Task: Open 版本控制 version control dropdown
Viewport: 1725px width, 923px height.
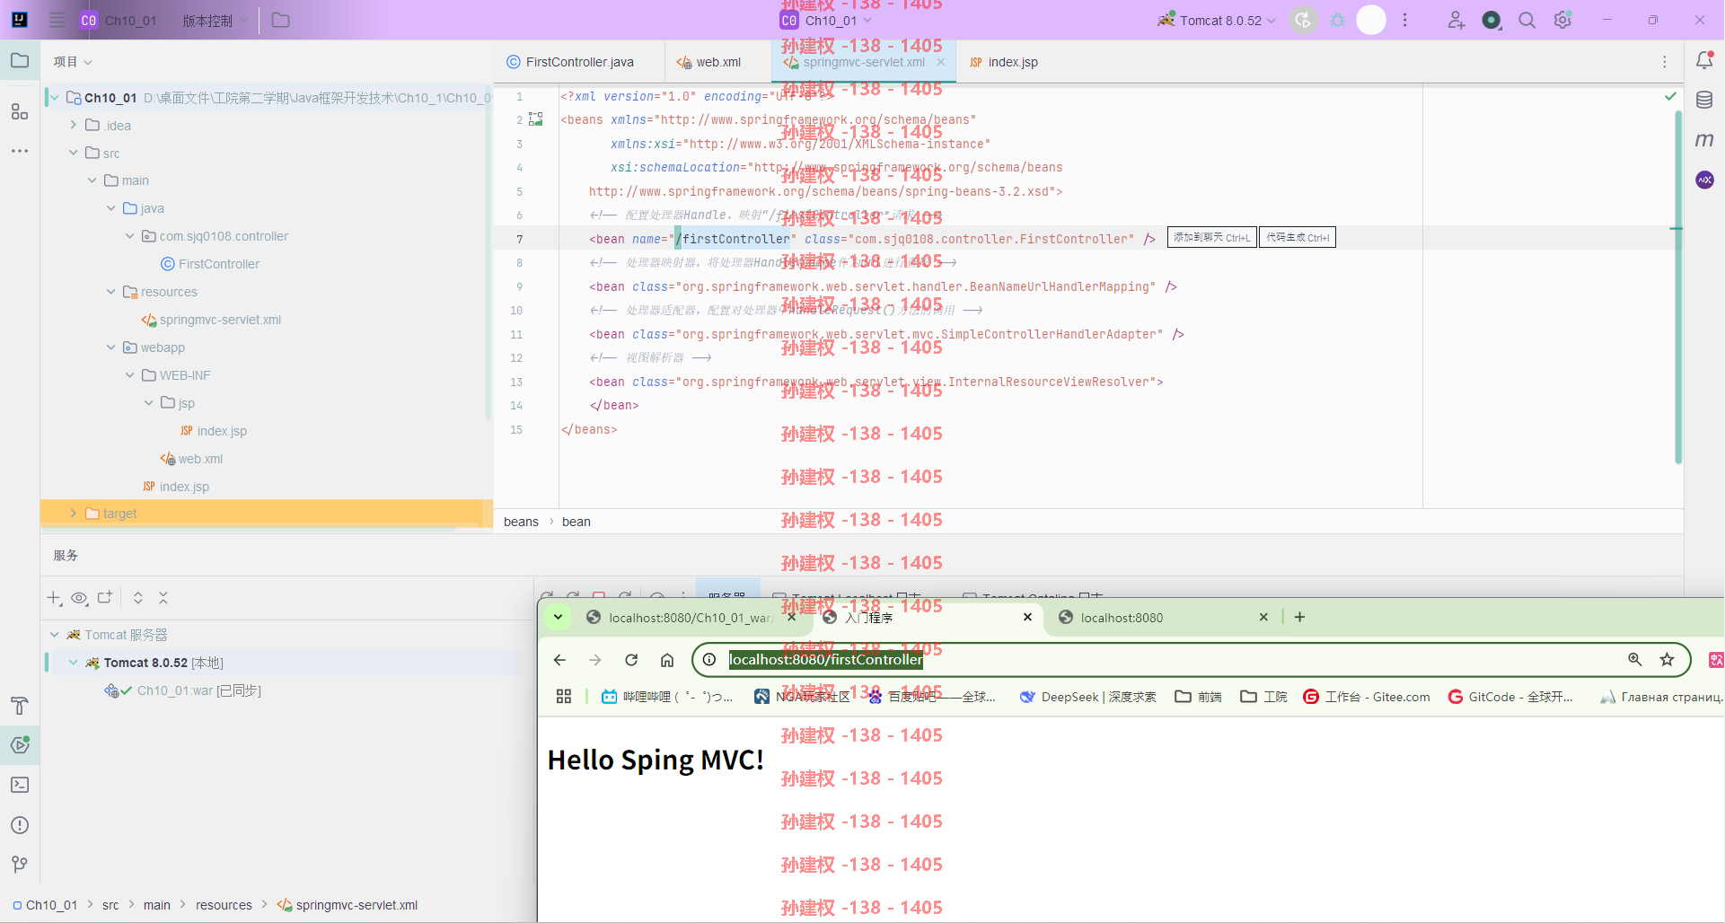Action: click(215, 20)
